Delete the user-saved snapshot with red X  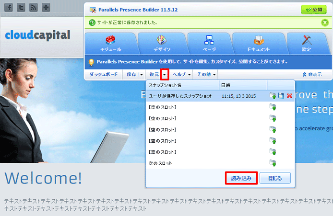coord(289,96)
